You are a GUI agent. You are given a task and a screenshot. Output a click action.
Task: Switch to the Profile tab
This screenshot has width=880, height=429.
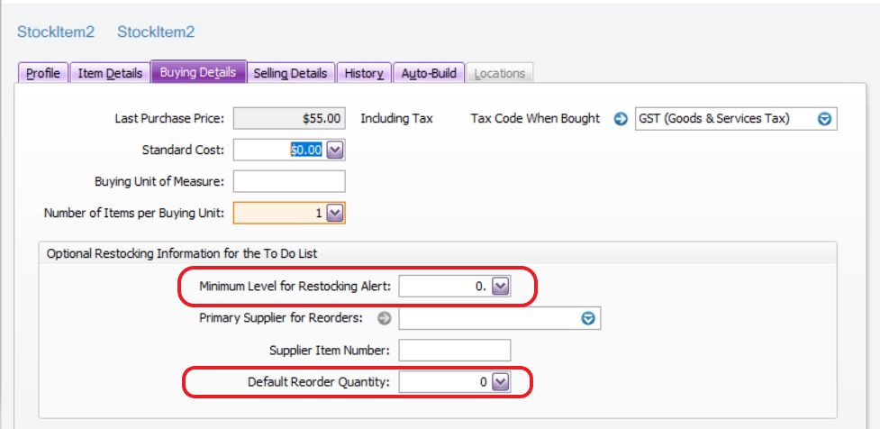point(42,74)
